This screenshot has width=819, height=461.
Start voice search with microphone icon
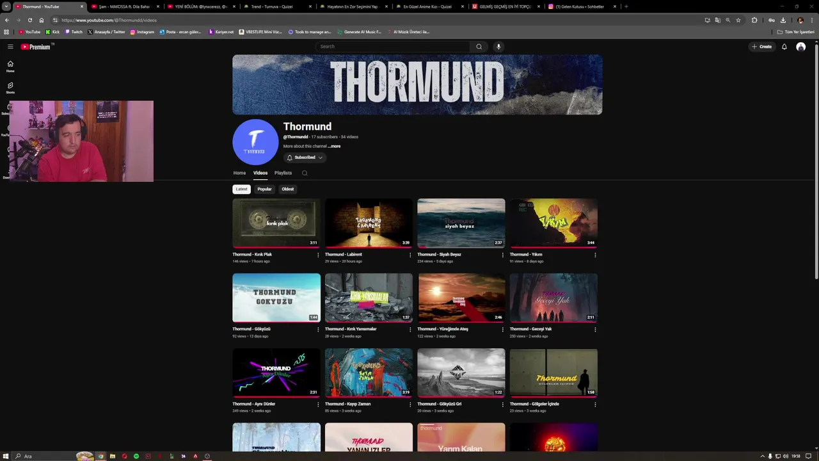[498, 47]
